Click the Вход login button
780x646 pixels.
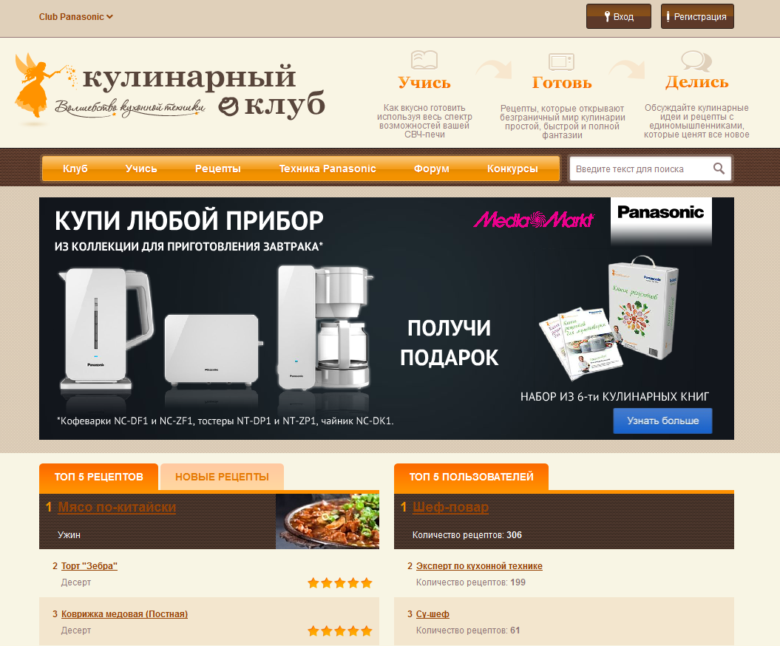point(618,16)
